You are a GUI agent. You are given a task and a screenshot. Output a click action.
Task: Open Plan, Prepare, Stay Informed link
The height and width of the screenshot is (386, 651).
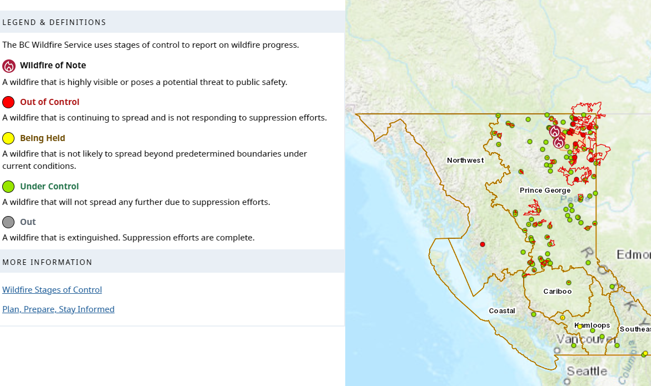point(58,309)
